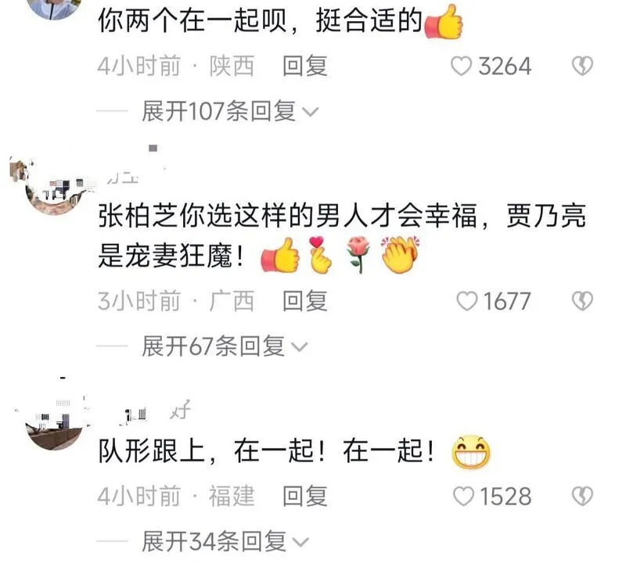Tap the finger heart emoji
The width and height of the screenshot is (626, 574).
click(x=320, y=255)
